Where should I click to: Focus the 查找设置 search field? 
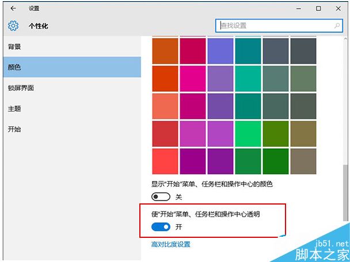(x=279, y=26)
